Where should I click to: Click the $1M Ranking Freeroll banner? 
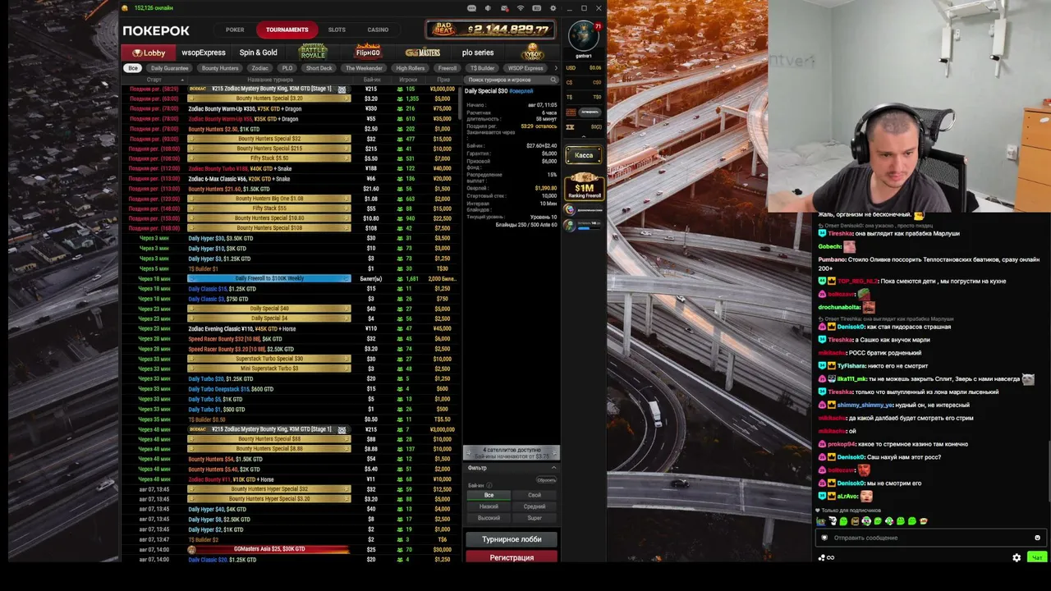point(584,187)
